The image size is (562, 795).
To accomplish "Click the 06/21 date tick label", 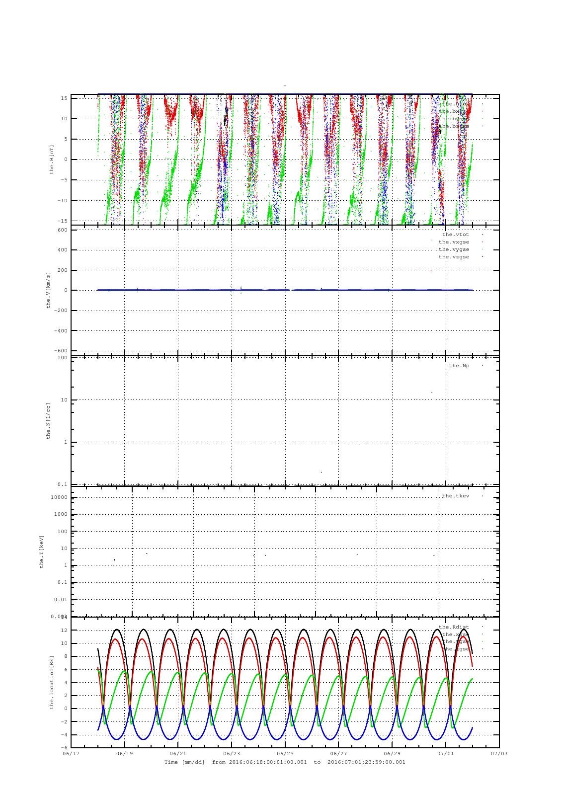I will click(x=178, y=754).
